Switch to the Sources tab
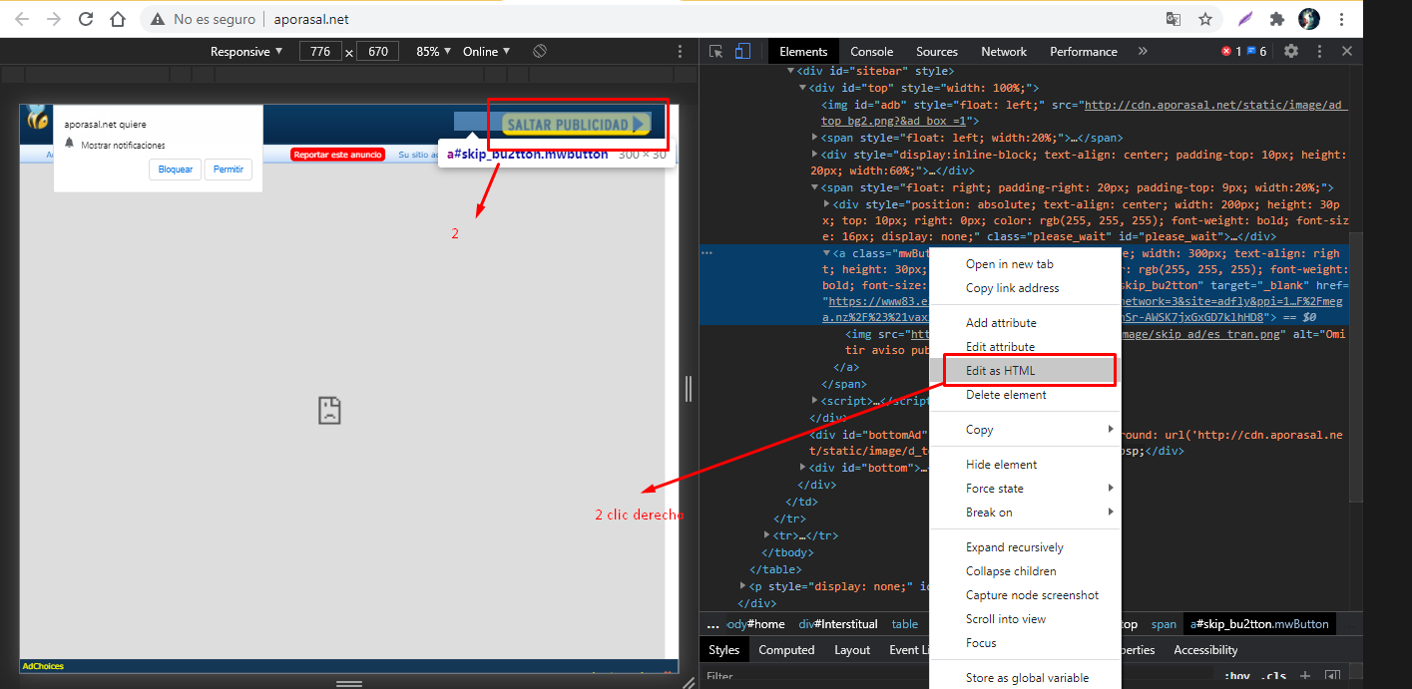Image resolution: width=1412 pixels, height=689 pixels. pos(937,51)
